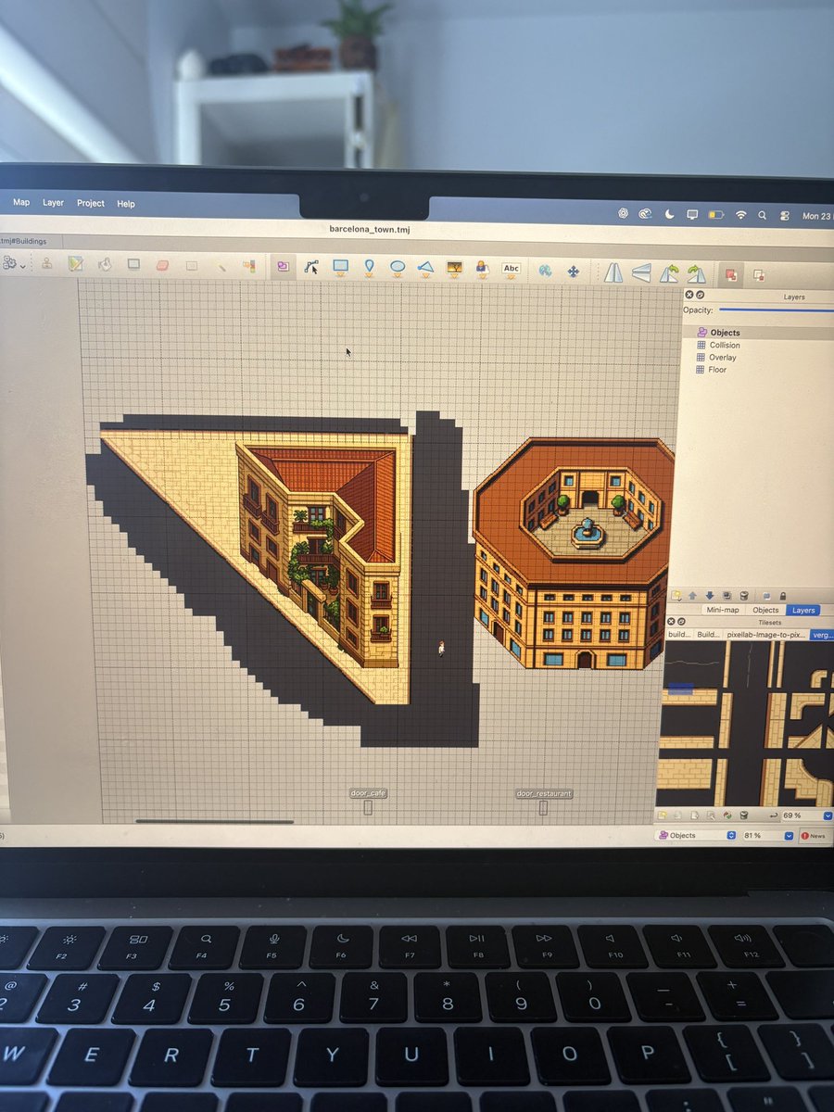Image resolution: width=834 pixels, height=1112 pixels.
Task: Toggle the highlighted red selection-mode button
Action: click(x=731, y=274)
